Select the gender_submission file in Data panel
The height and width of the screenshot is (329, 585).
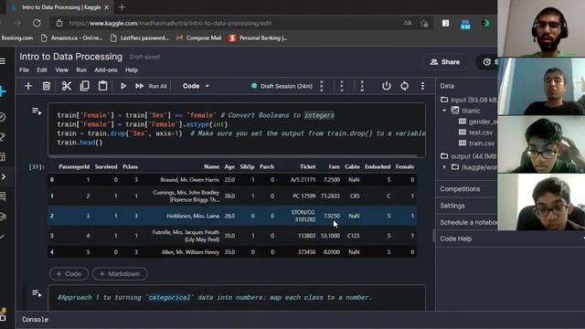click(483, 122)
